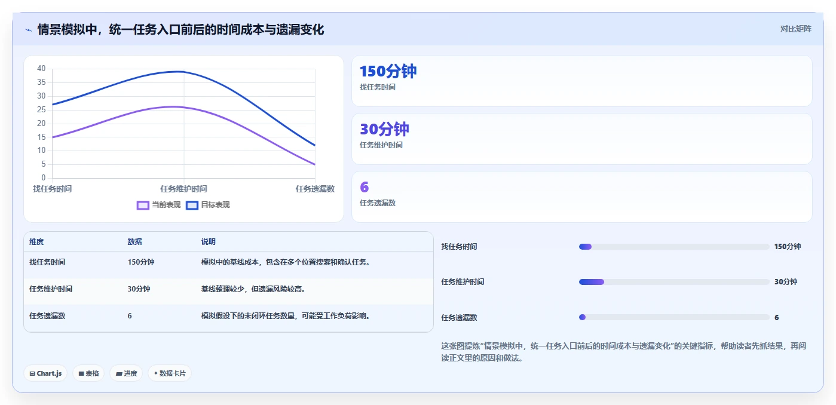
Task: Click the 30分钟 value beside progress bar
Action: 786,282
